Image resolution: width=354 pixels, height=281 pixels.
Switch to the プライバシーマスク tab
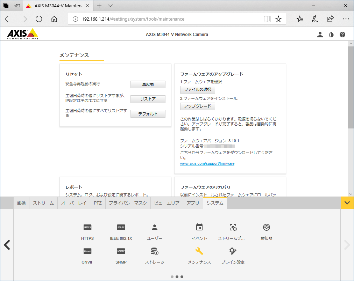(x=128, y=203)
